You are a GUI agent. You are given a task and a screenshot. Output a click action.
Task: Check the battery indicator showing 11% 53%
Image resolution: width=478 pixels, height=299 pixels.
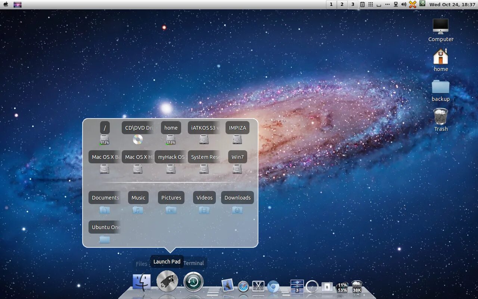342,287
